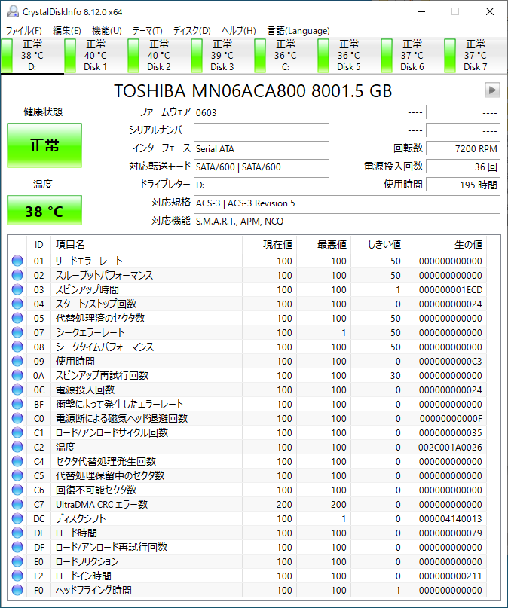Open the ディスク(D) menu
The width and height of the screenshot is (508, 608).
click(192, 31)
